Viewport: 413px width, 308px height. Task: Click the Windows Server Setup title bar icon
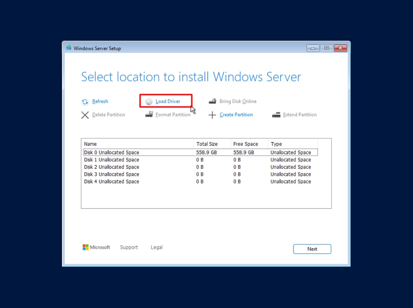69,48
